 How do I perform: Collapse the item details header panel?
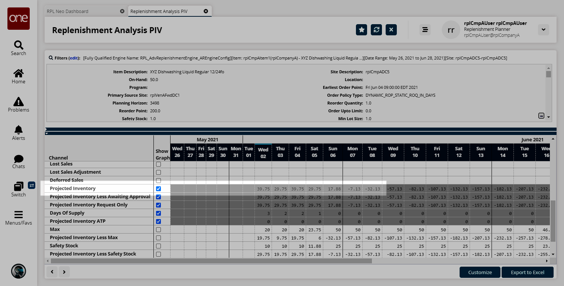(x=541, y=116)
